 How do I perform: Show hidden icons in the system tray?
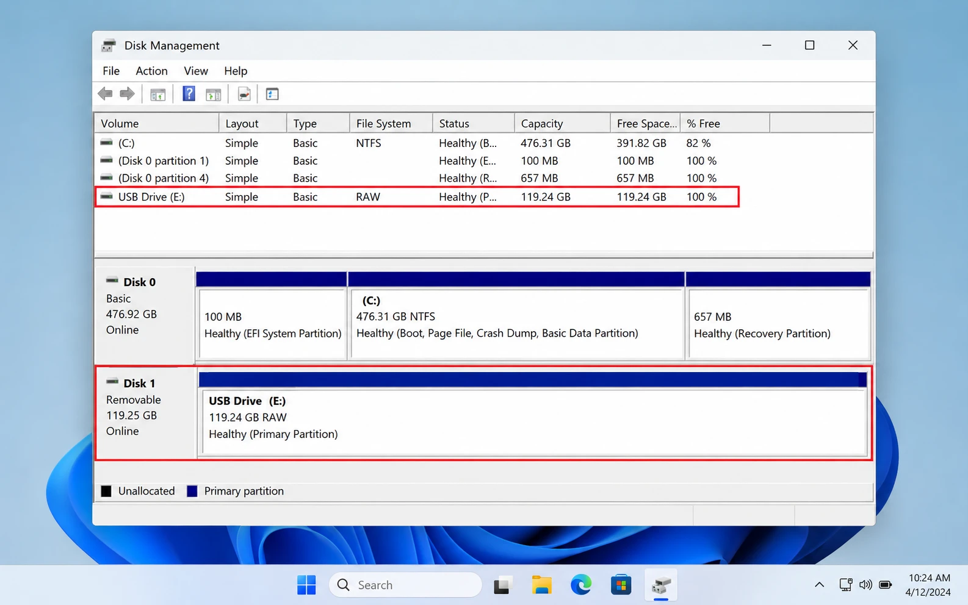click(x=819, y=585)
